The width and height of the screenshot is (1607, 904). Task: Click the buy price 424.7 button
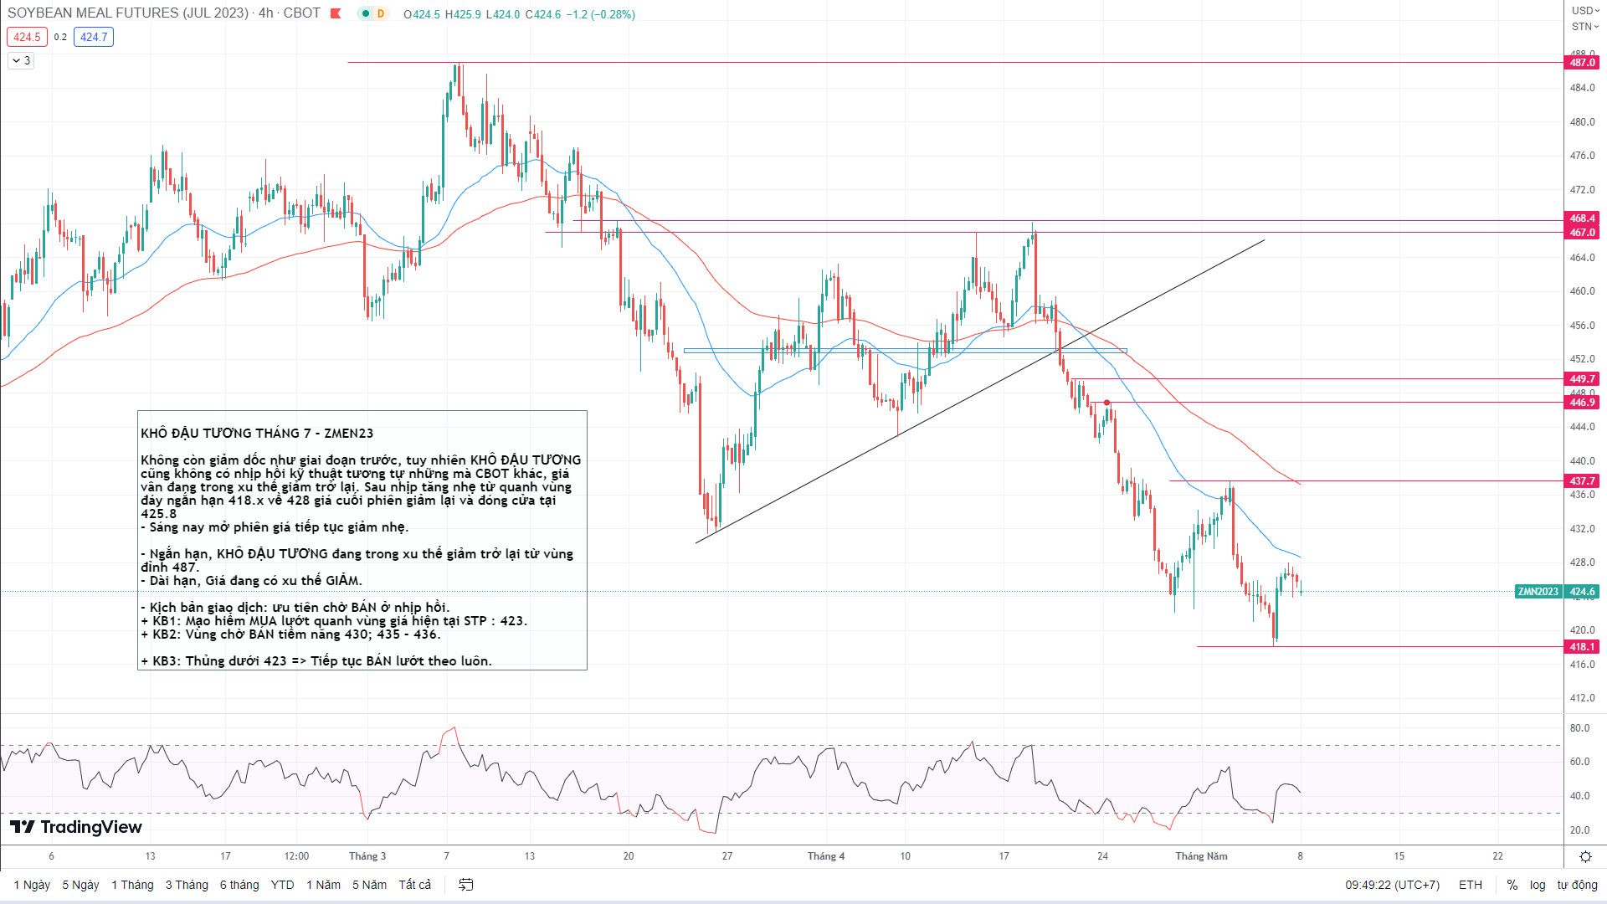93,37
